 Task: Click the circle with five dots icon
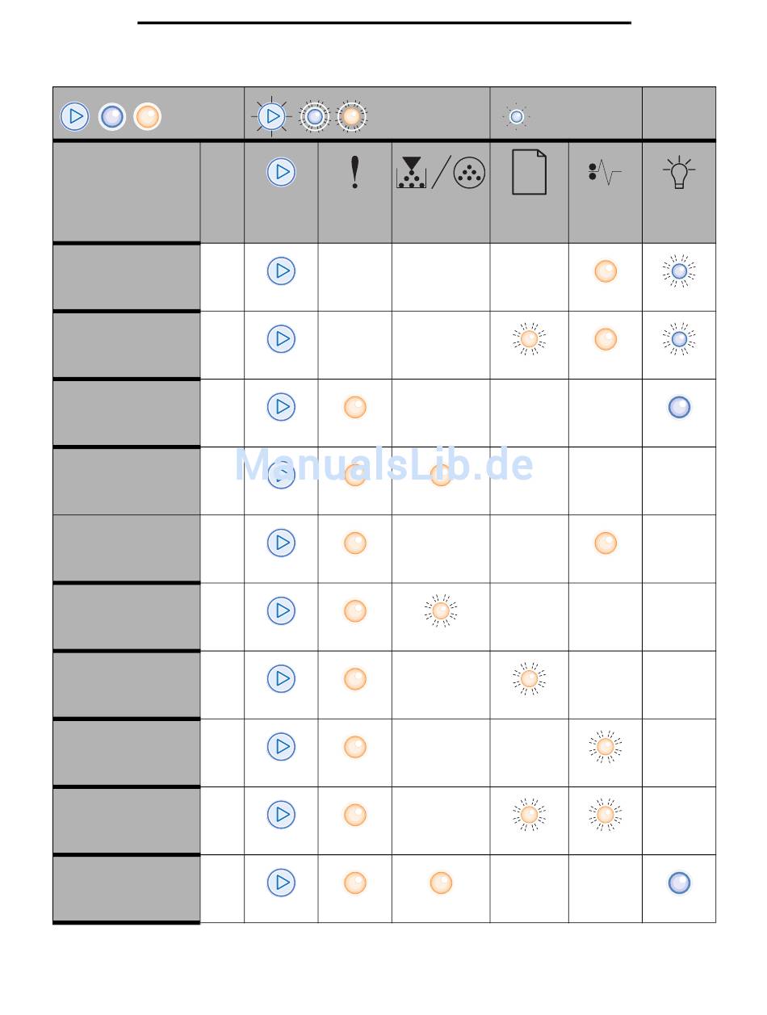tap(469, 173)
